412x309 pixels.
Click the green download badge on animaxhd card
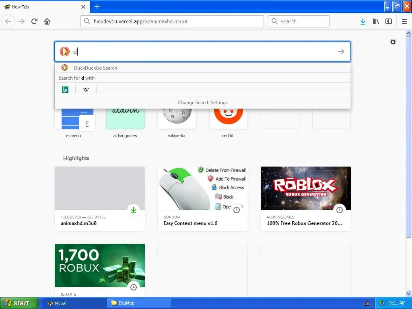134,210
